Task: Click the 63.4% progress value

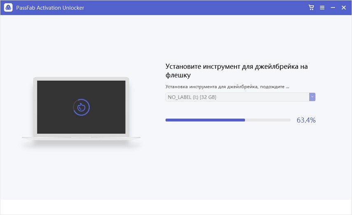Action: tap(306, 120)
